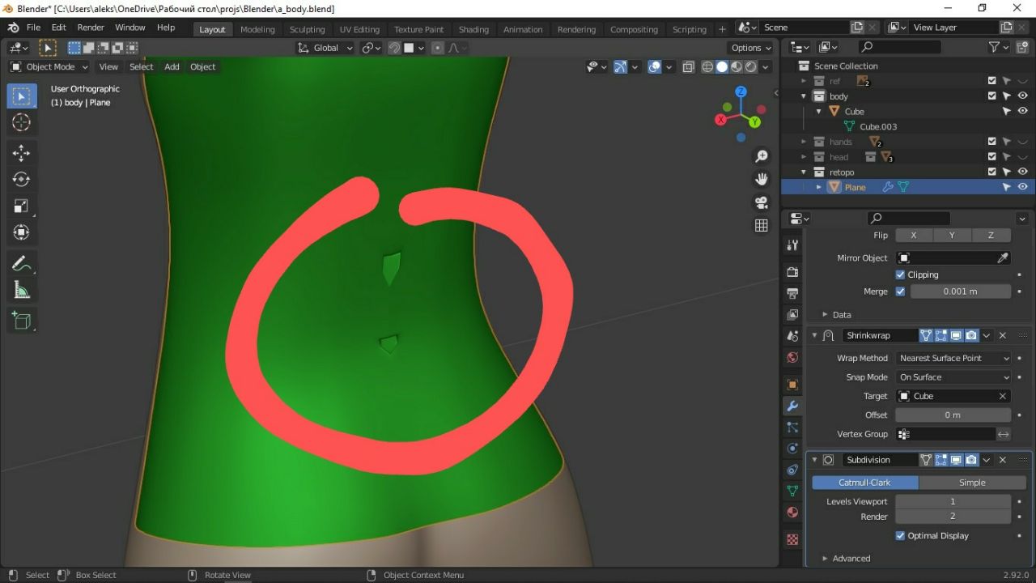Hide the Plane object with eye icon

(1022, 187)
